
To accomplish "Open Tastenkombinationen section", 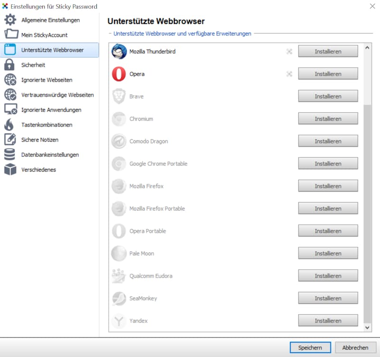I will [49, 125].
